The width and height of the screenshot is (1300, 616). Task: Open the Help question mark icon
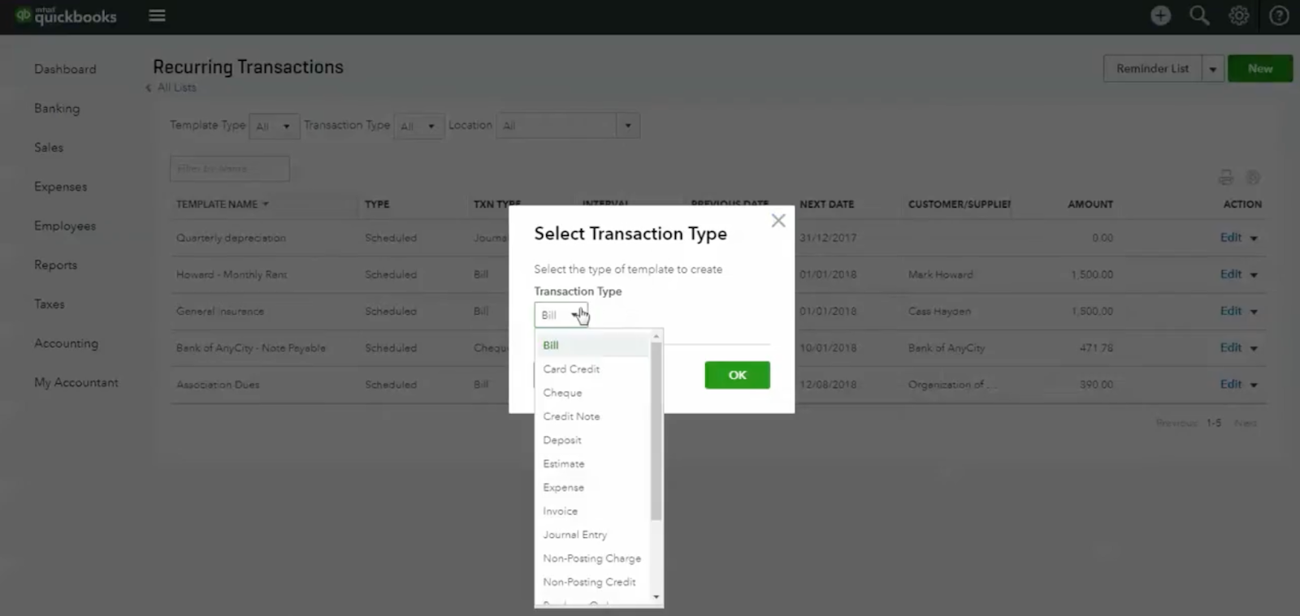1279,15
